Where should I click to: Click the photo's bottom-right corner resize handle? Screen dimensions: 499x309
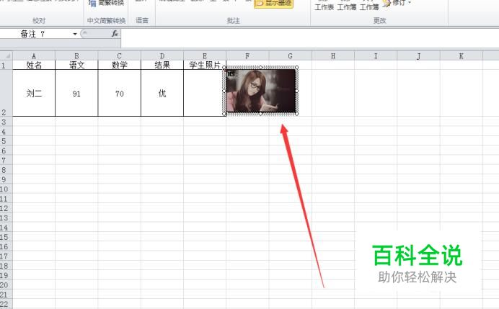296,114
